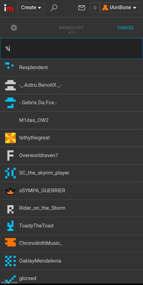This screenshot has height=285, width=143.
Task: Click sSYMPA_GUERRIER's crown avatar
Action: pos(10,191)
